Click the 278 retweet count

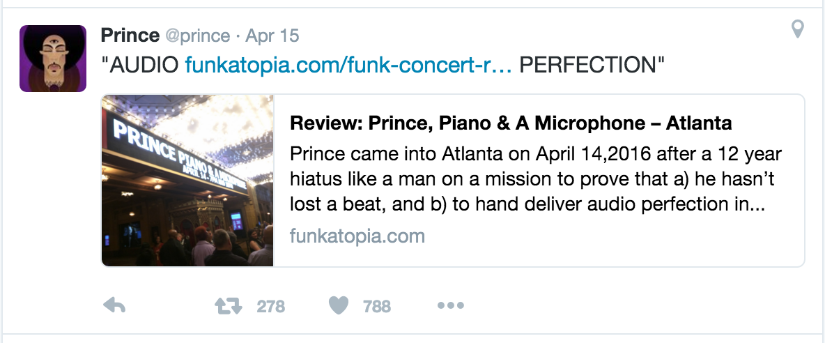pyautogui.click(x=270, y=306)
